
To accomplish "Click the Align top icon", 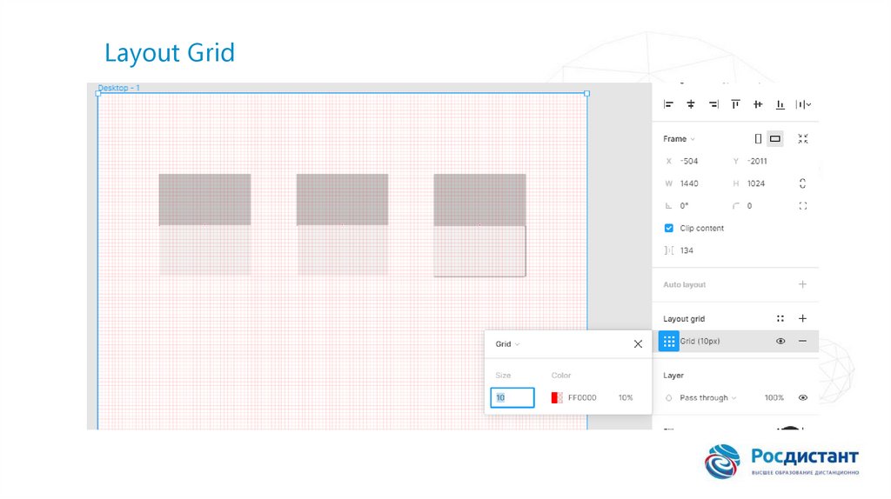I will pos(736,104).
